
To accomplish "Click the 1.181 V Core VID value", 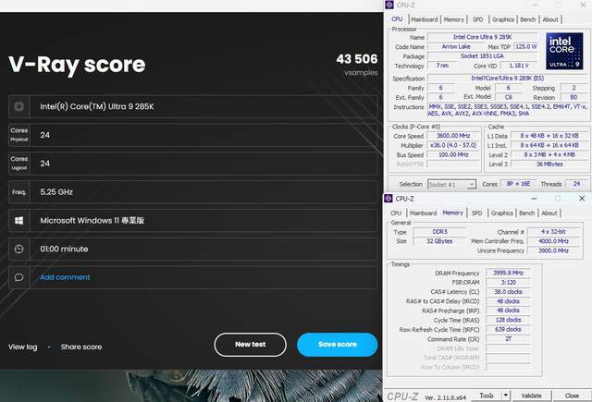I will pos(518,66).
